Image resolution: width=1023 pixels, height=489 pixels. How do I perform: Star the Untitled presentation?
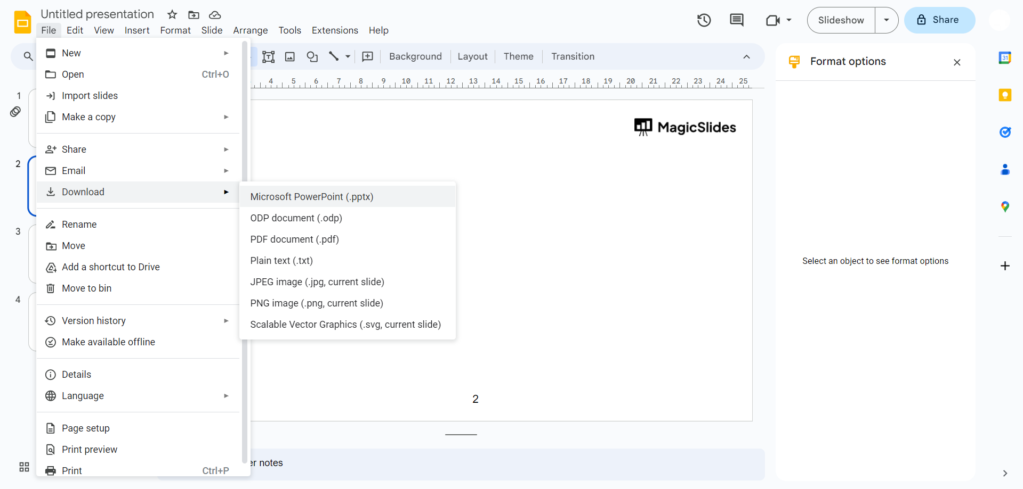(x=172, y=14)
